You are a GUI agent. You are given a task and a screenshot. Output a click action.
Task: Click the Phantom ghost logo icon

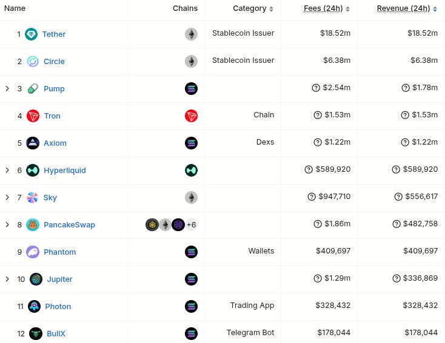point(33,252)
